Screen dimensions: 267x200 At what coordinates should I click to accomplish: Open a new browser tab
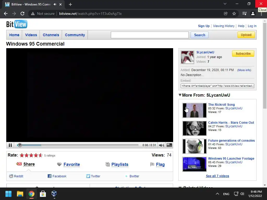click(x=70, y=5)
